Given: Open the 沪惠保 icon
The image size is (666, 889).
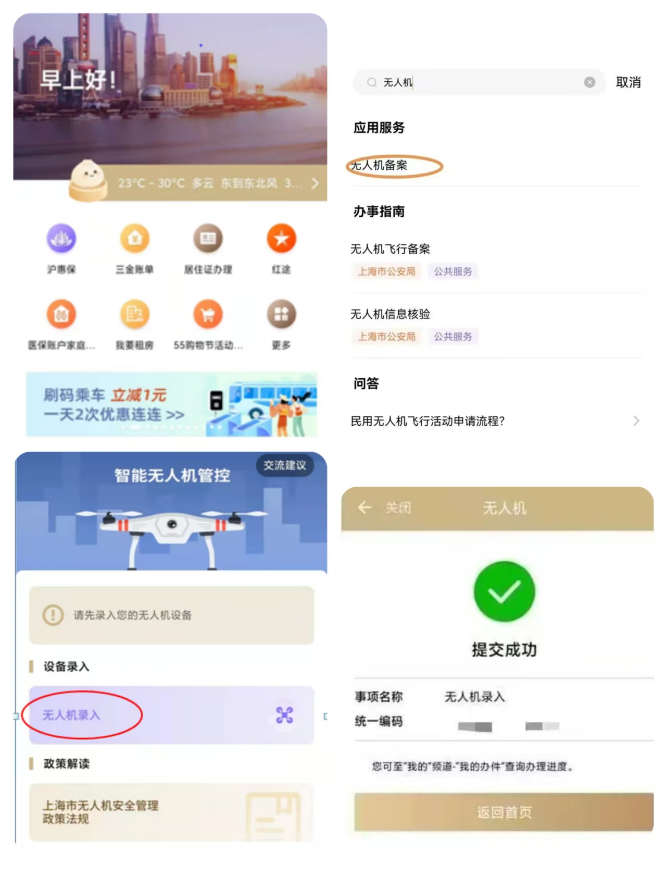Looking at the screenshot, I should click(61, 239).
